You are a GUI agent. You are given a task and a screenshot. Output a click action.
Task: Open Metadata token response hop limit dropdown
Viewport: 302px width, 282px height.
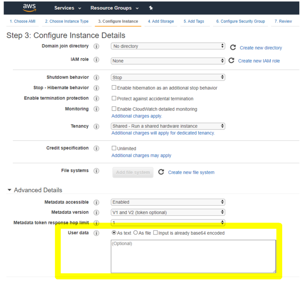[x=168, y=223]
